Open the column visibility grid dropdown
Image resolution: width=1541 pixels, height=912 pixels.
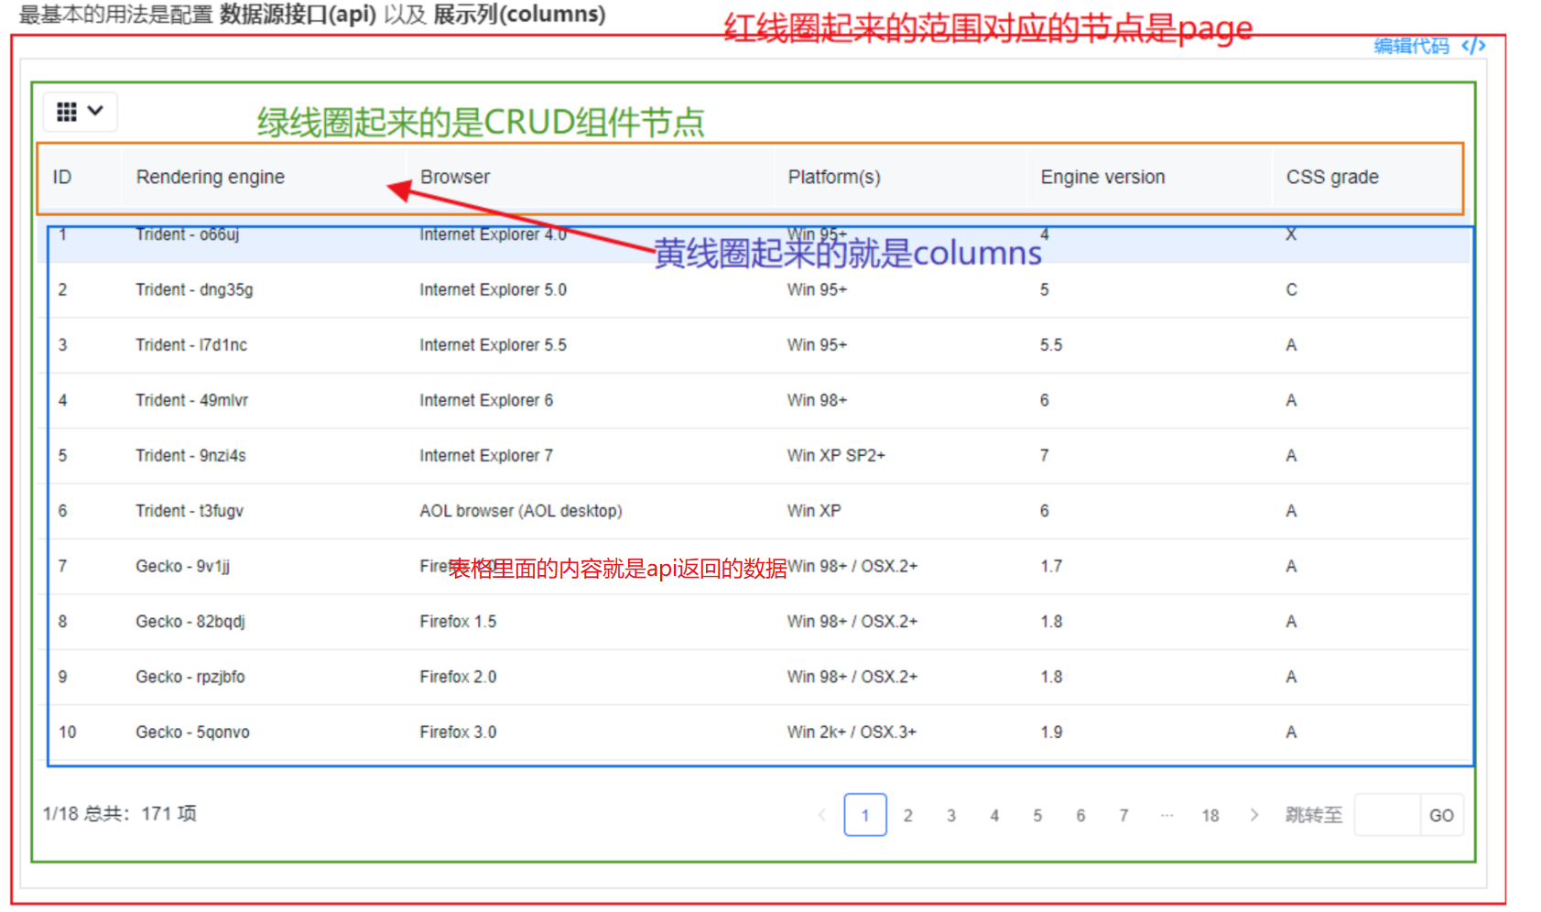pyautogui.click(x=81, y=112)
